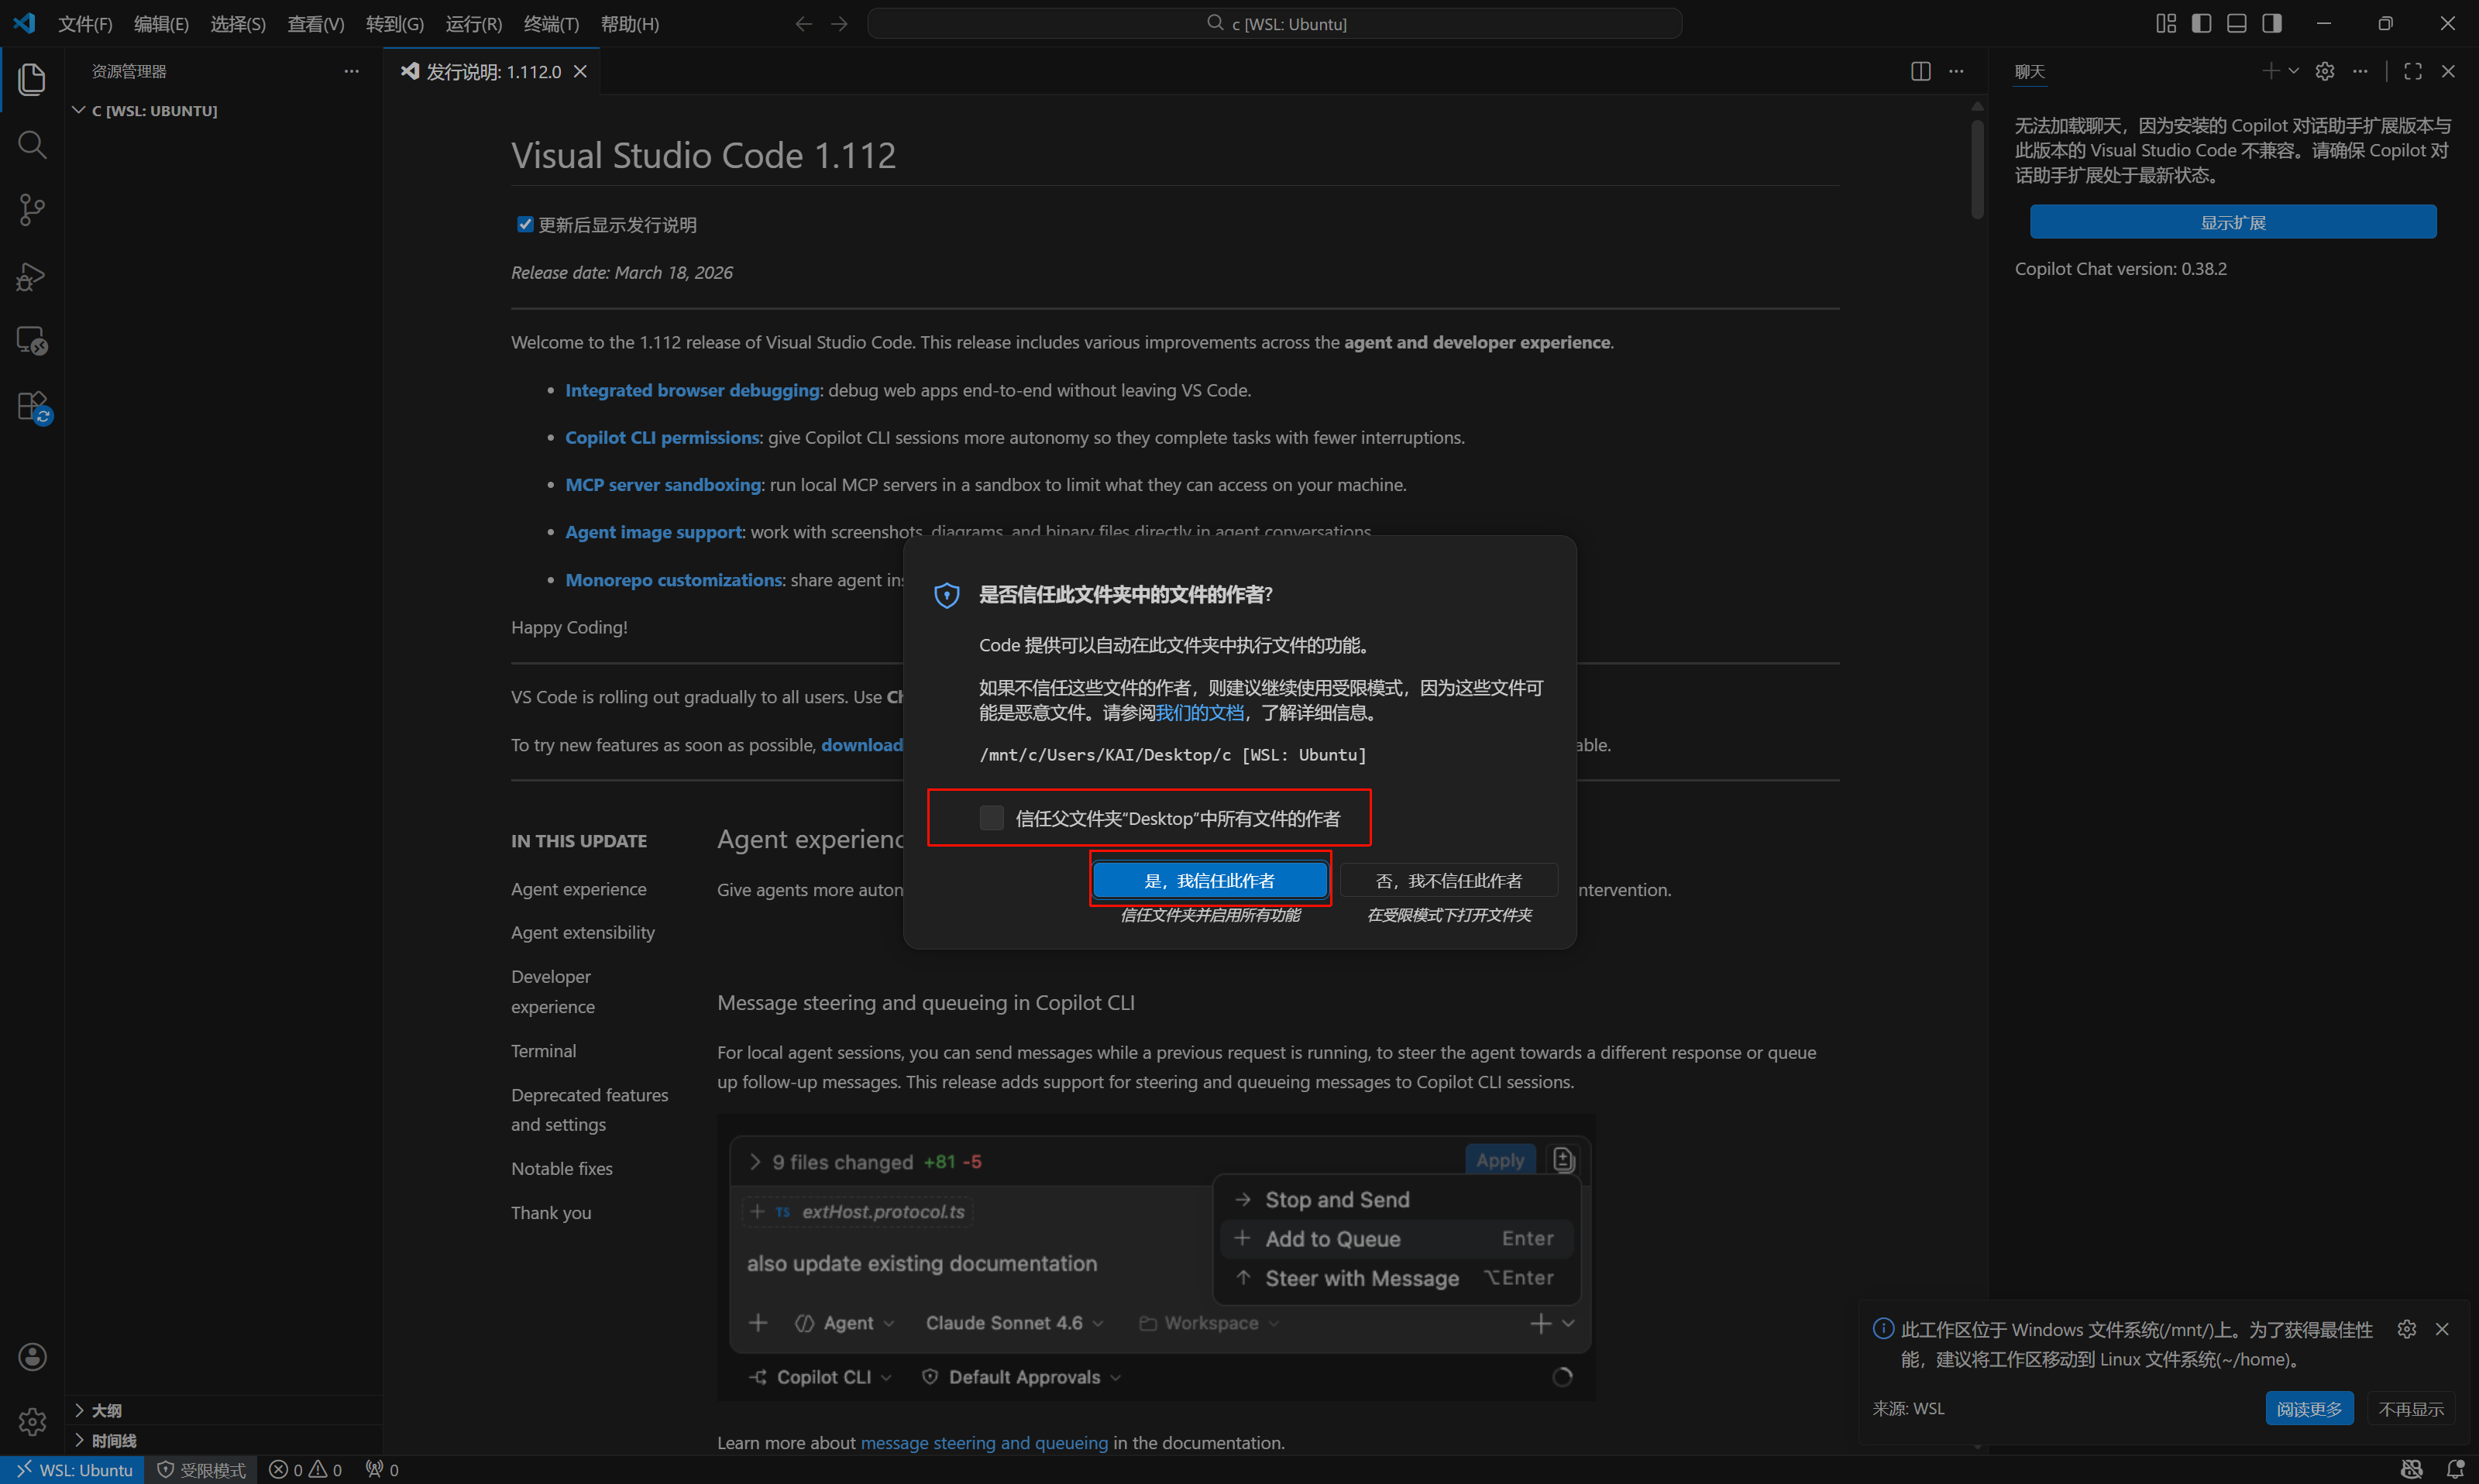The width and height of the screenshot is (2479, 1484).
Task: Open the Run and Debug view
Action: pos(32,276)
